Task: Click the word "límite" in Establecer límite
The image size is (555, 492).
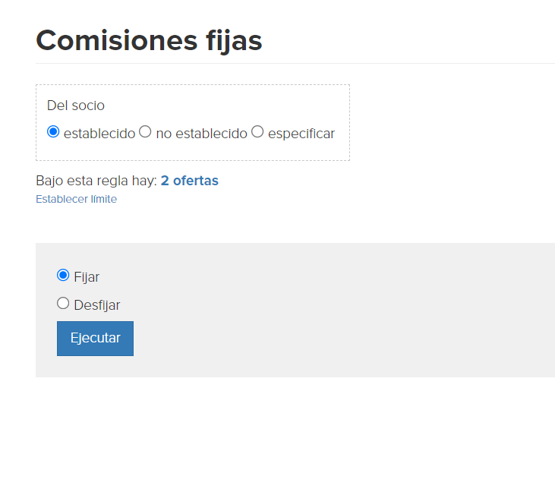Action: click(104, 199)
